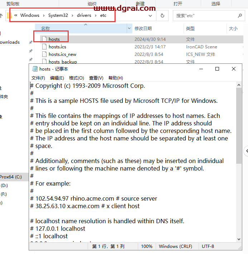Open the 编辑(E) menu in Notepad
Screen dimensions: 248x254
pyautogui.click(x=57, y=78)
